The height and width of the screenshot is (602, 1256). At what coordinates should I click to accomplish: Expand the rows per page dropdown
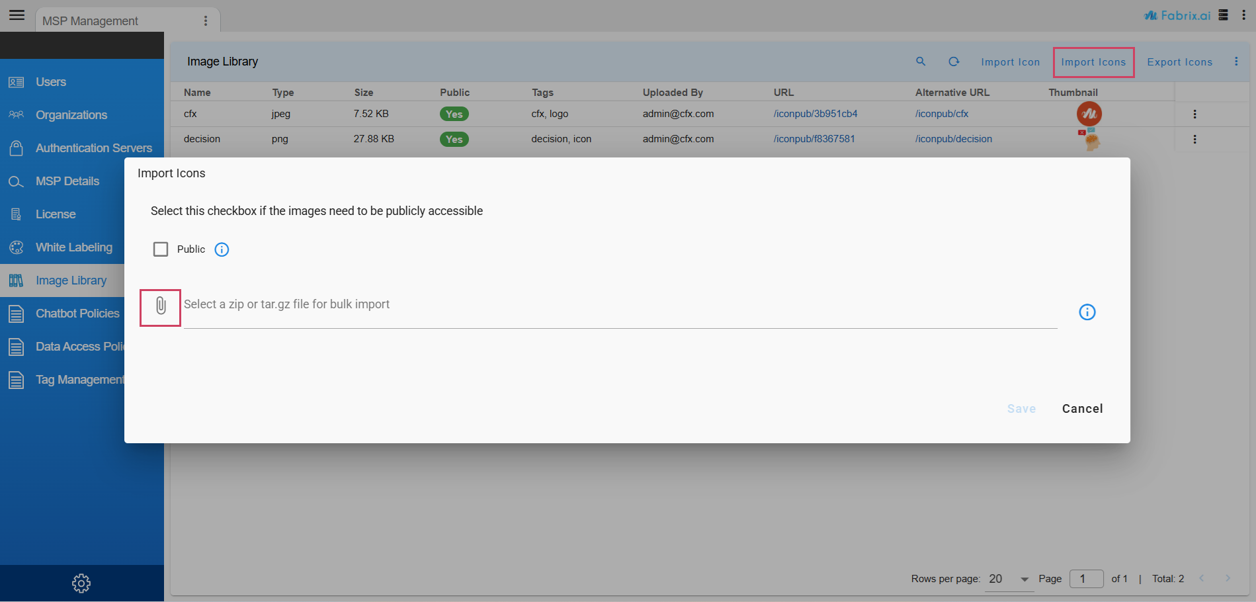(x=1024, y=579)
